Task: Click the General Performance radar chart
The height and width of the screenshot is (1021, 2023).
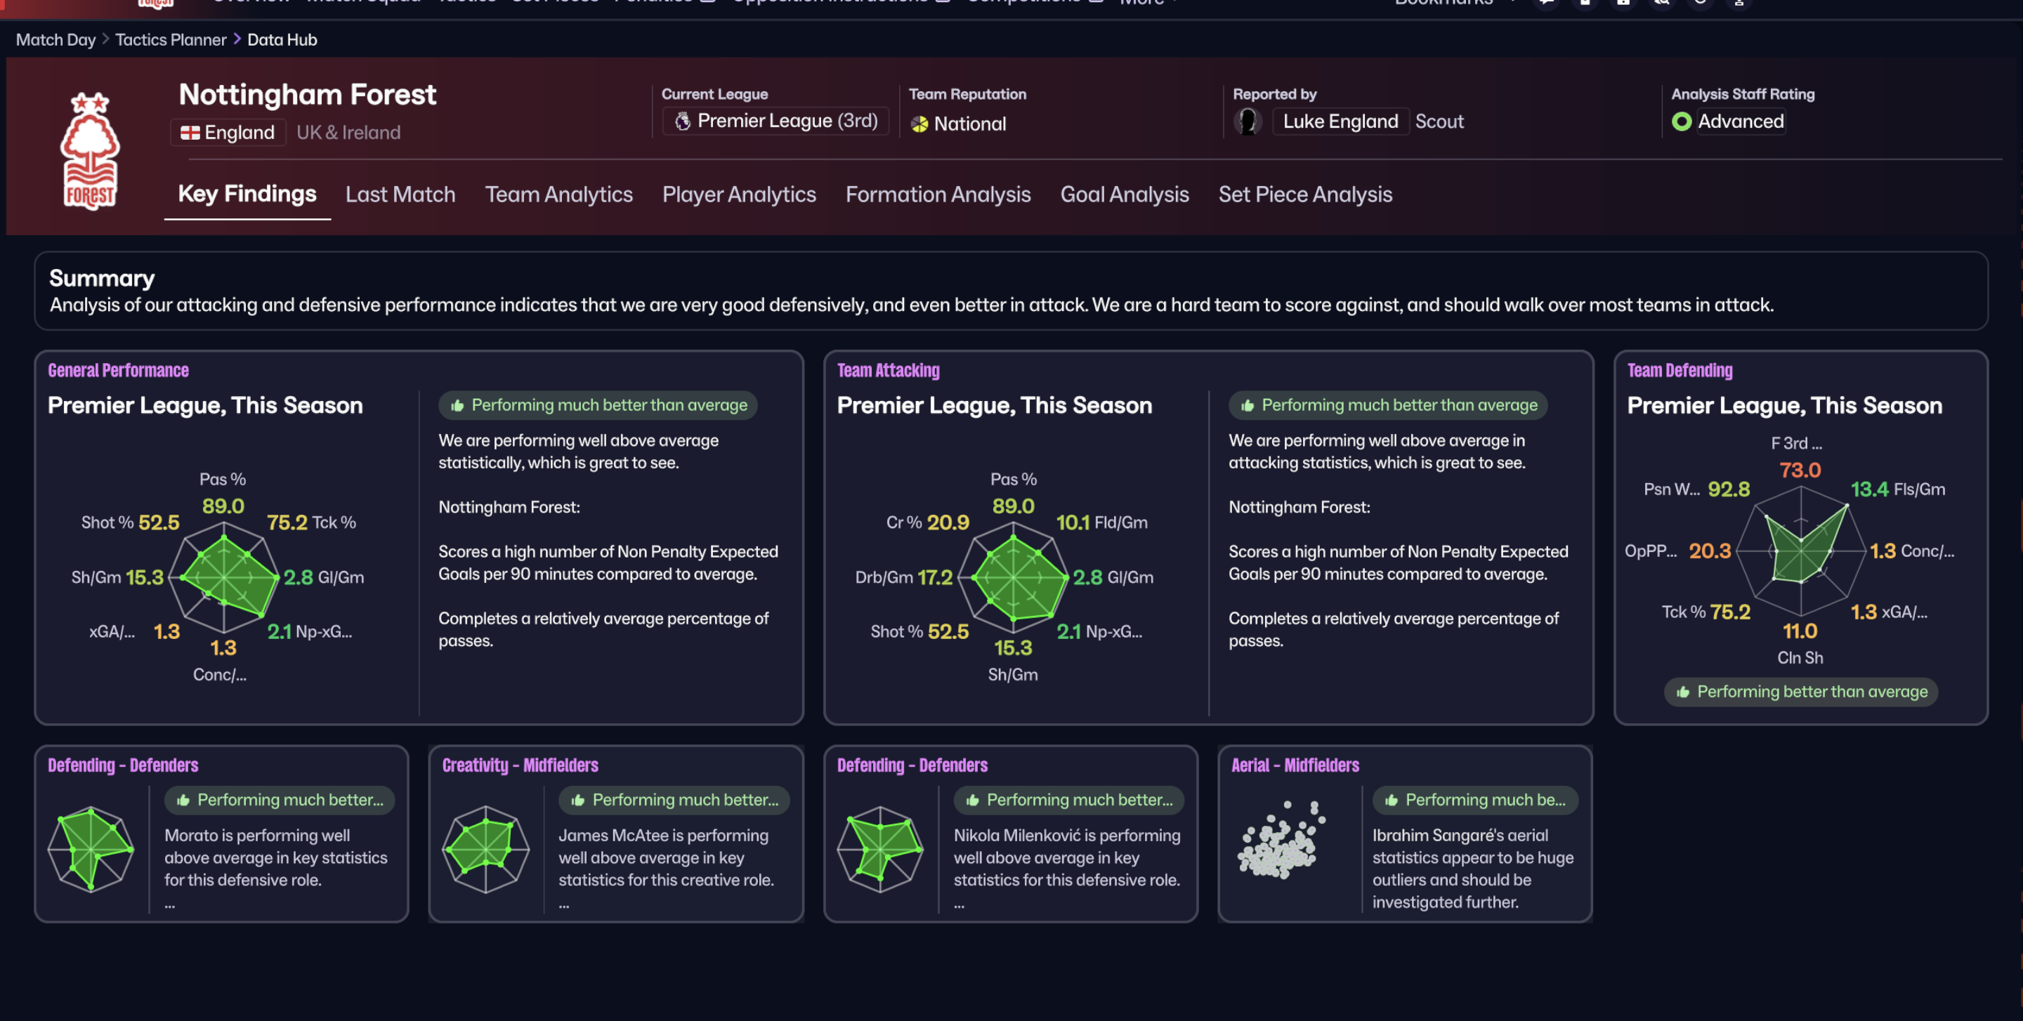Action: [x=224, y=578]
